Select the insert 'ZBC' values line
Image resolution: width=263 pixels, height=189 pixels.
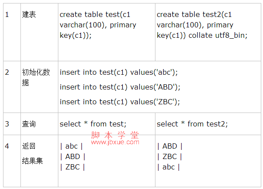click(x=120, y=102)
